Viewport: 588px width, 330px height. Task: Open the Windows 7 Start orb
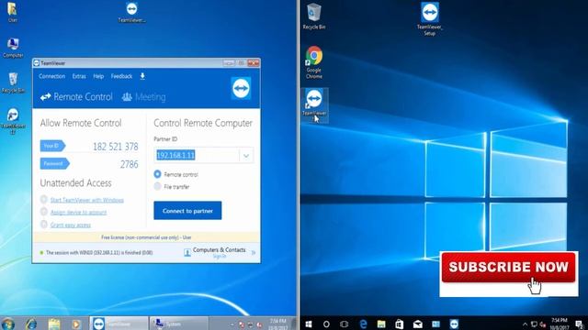point(7,324)
